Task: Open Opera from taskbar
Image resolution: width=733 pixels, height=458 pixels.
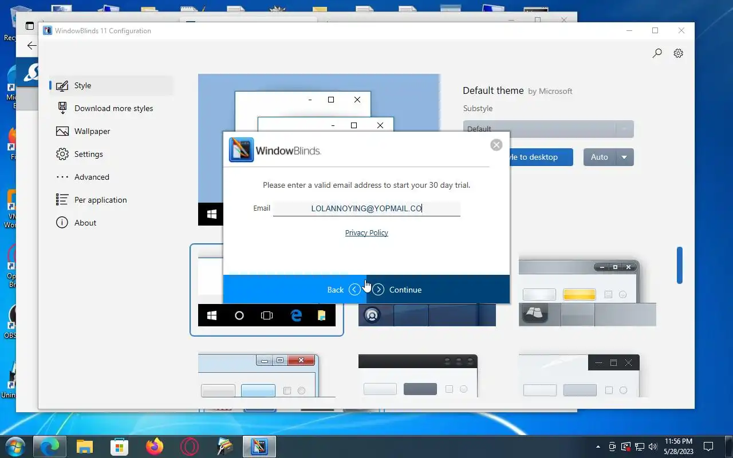Action: point(190,447)
